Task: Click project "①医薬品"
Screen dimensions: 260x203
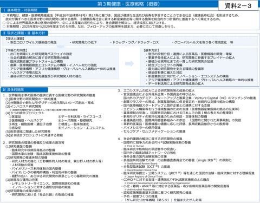Action: (x=15, y=117)
